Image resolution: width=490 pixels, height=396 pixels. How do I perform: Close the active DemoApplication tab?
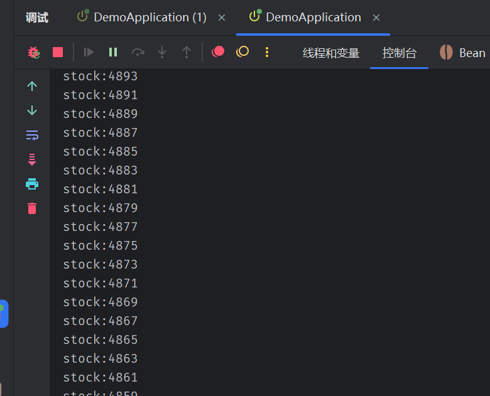(376, 18)
